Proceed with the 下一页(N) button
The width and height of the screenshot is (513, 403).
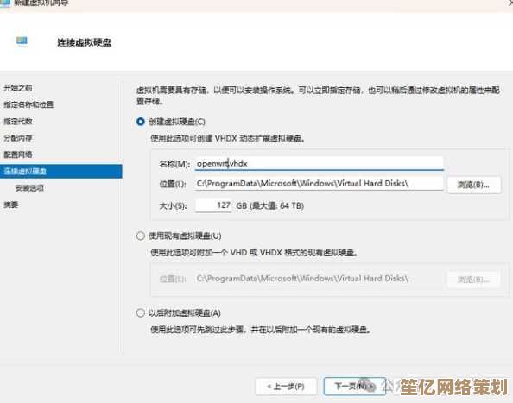click(355, 387)
